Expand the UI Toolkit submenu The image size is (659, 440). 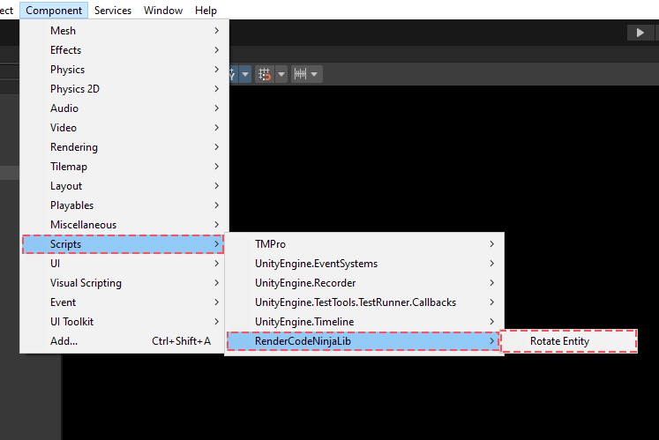click(124, 322)
